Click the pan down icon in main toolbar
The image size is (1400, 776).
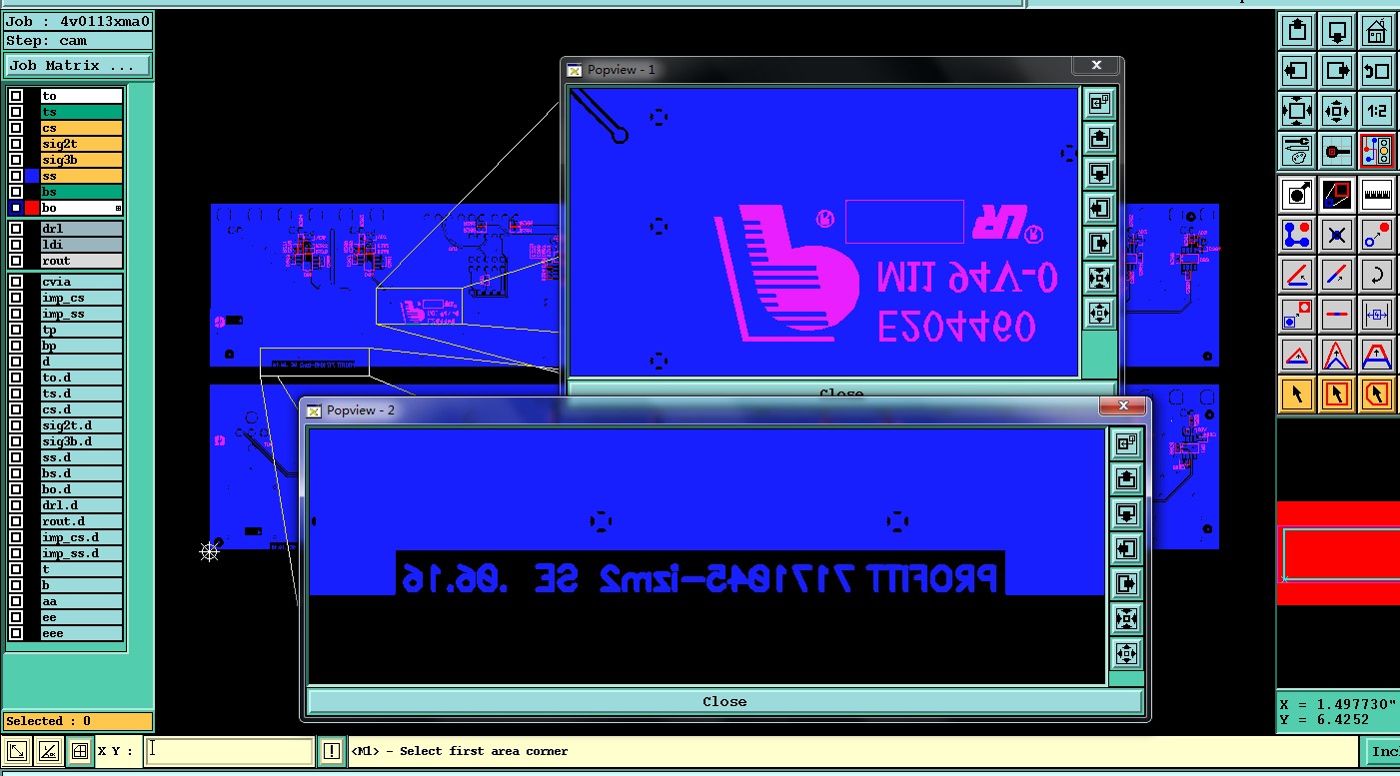tap(1337, 30)
